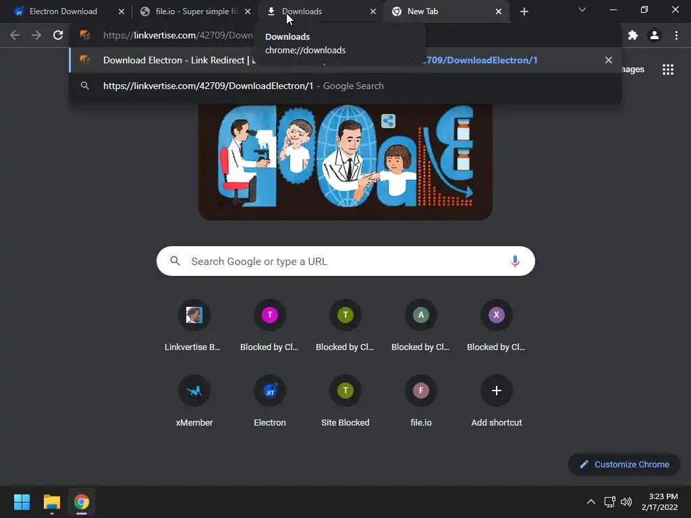Open the Windows Start menu

coord(22,502)
